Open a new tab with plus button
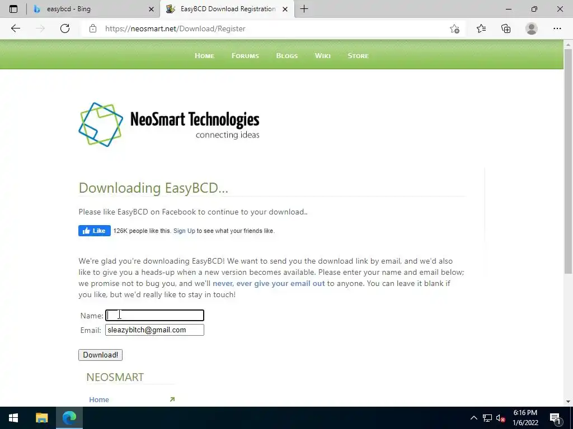The width and height of the screenshot is (573, 429). [304, 9]
